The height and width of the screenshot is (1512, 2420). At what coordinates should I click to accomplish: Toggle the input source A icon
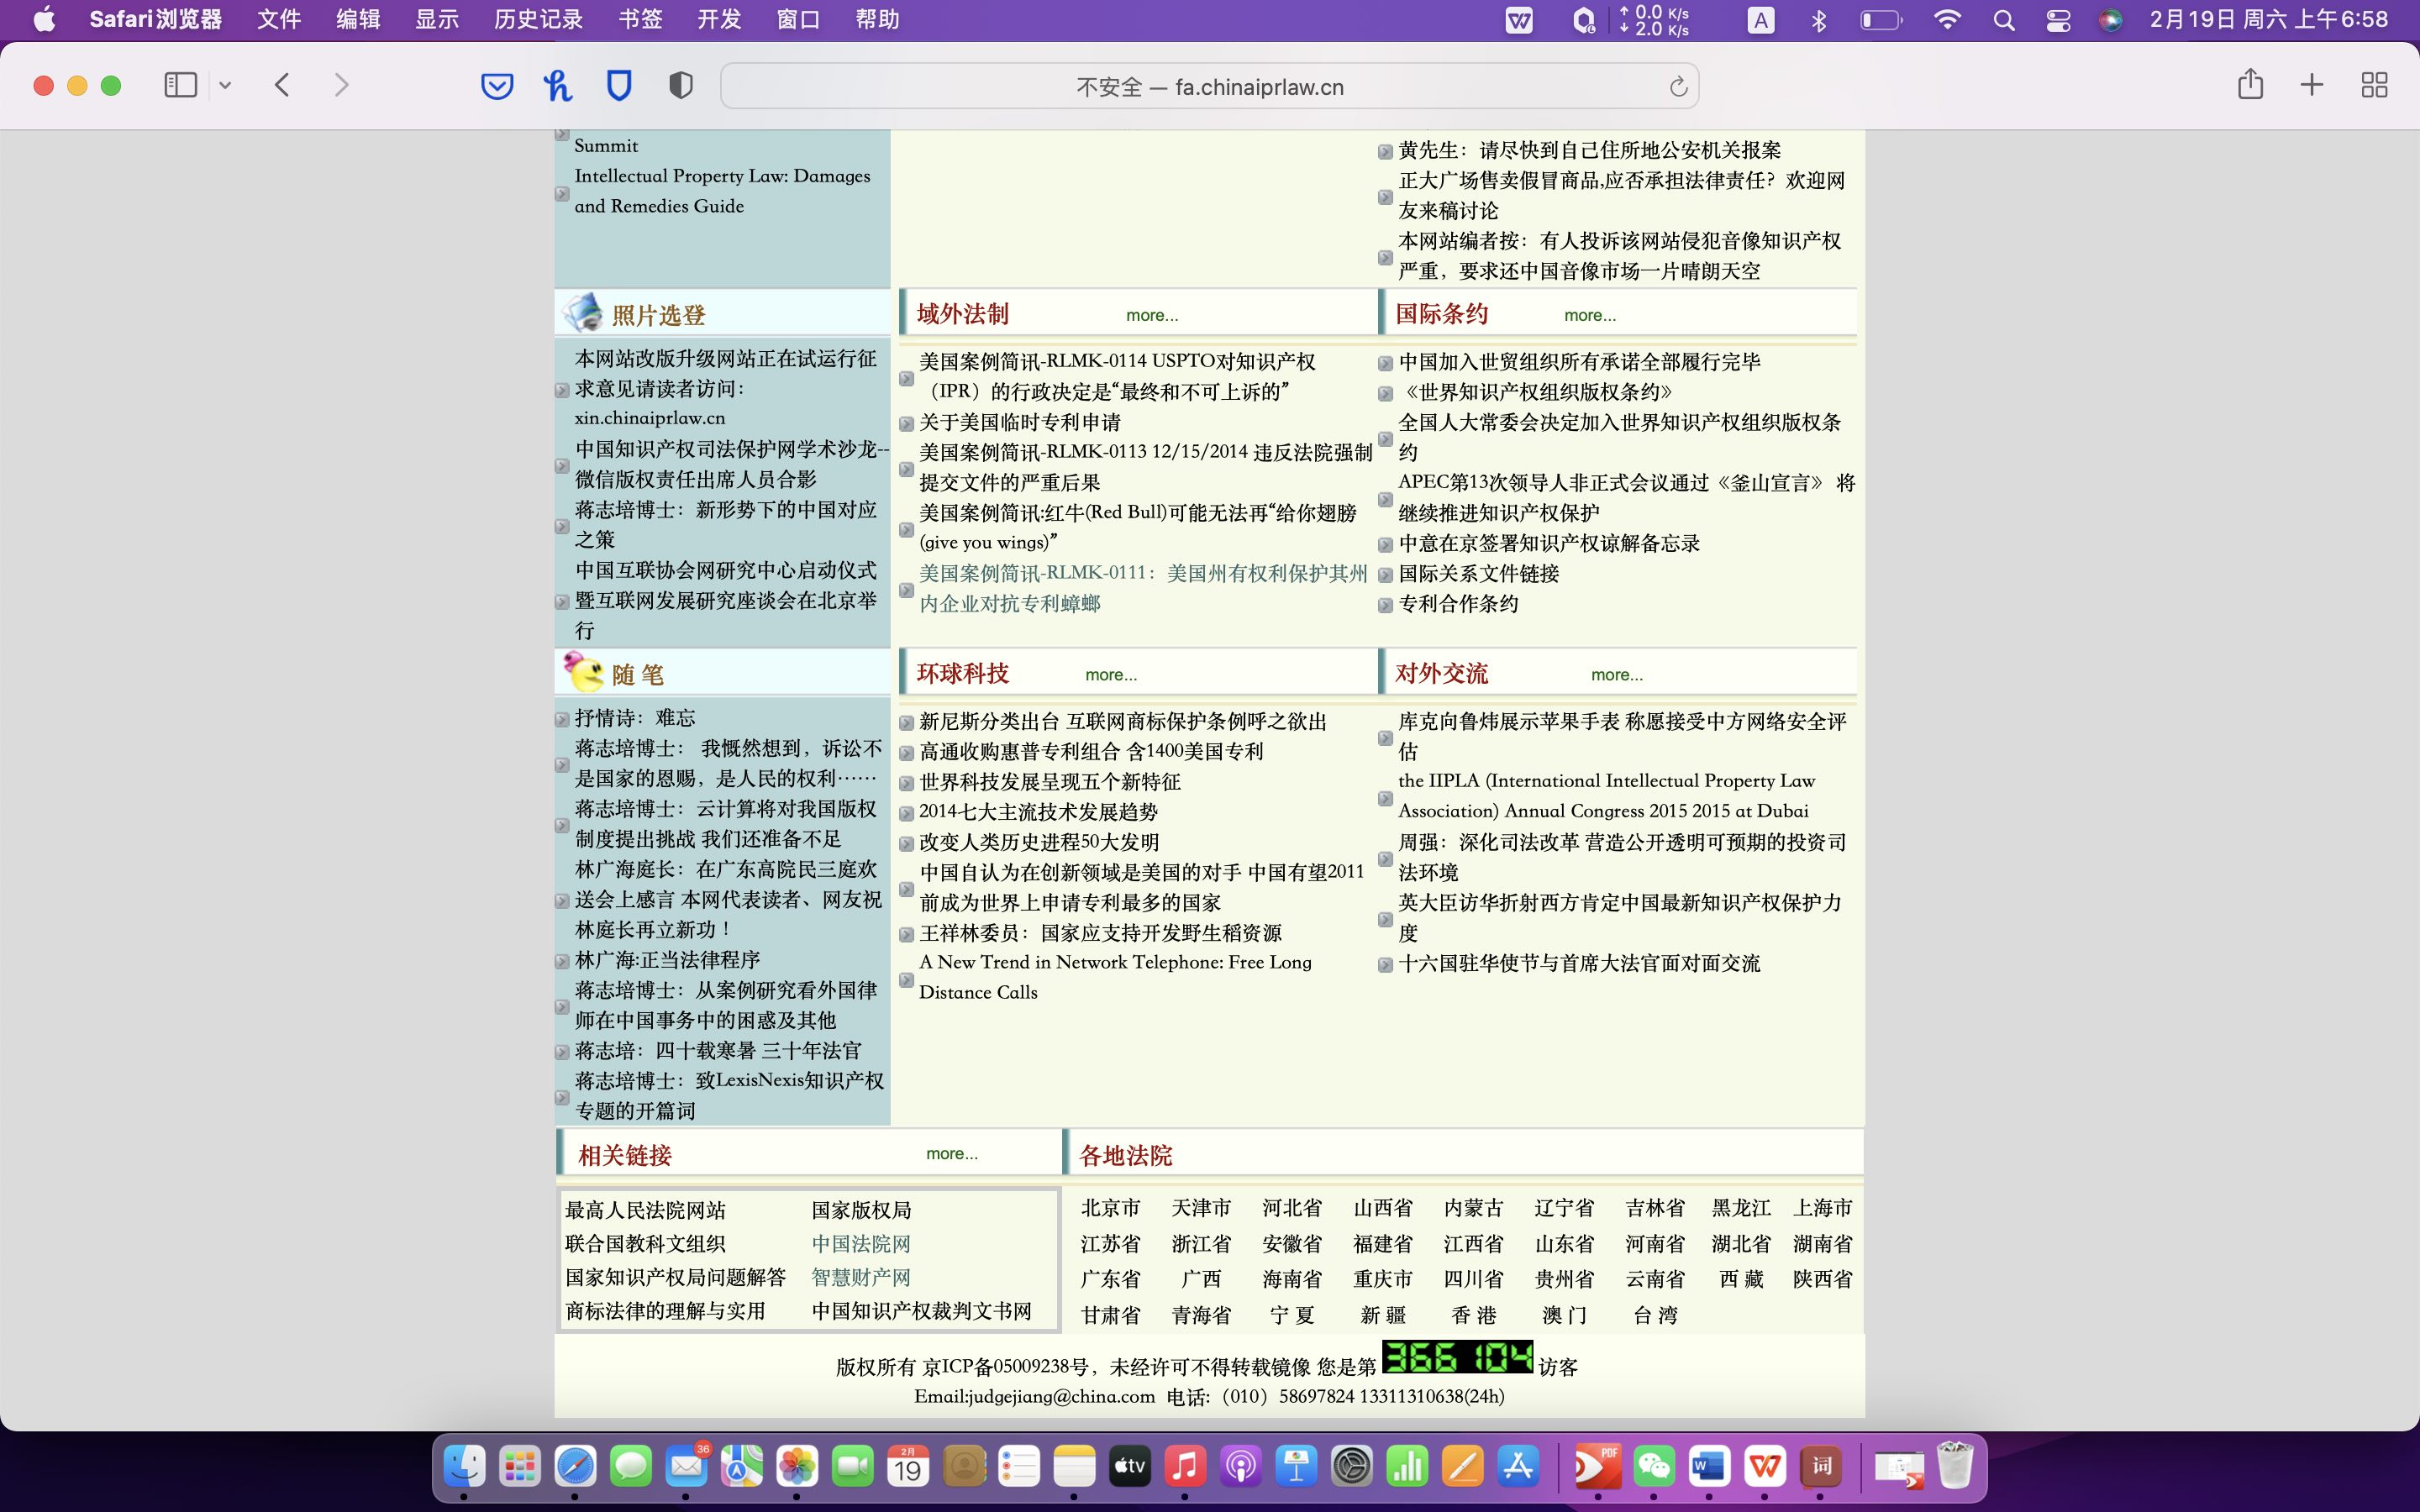coord(1760,20)
